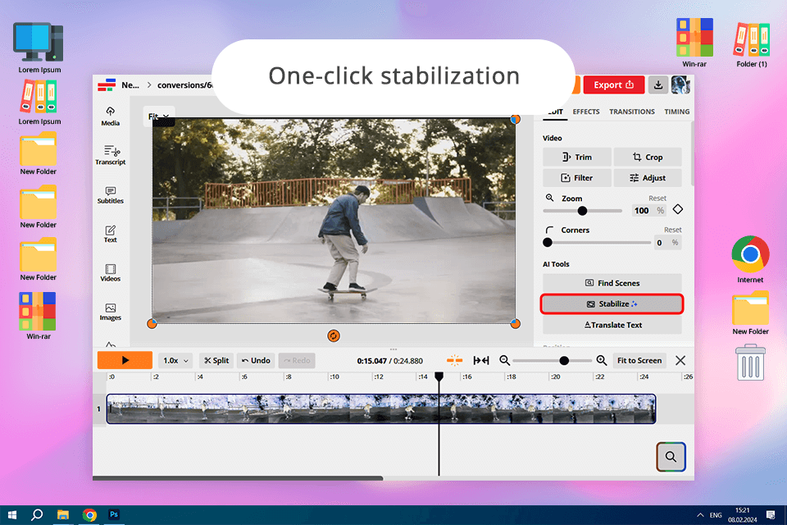This screenshot has height=525, width=787.
Task: Close the timeline panel with X
Action: [x=680, y=361]
